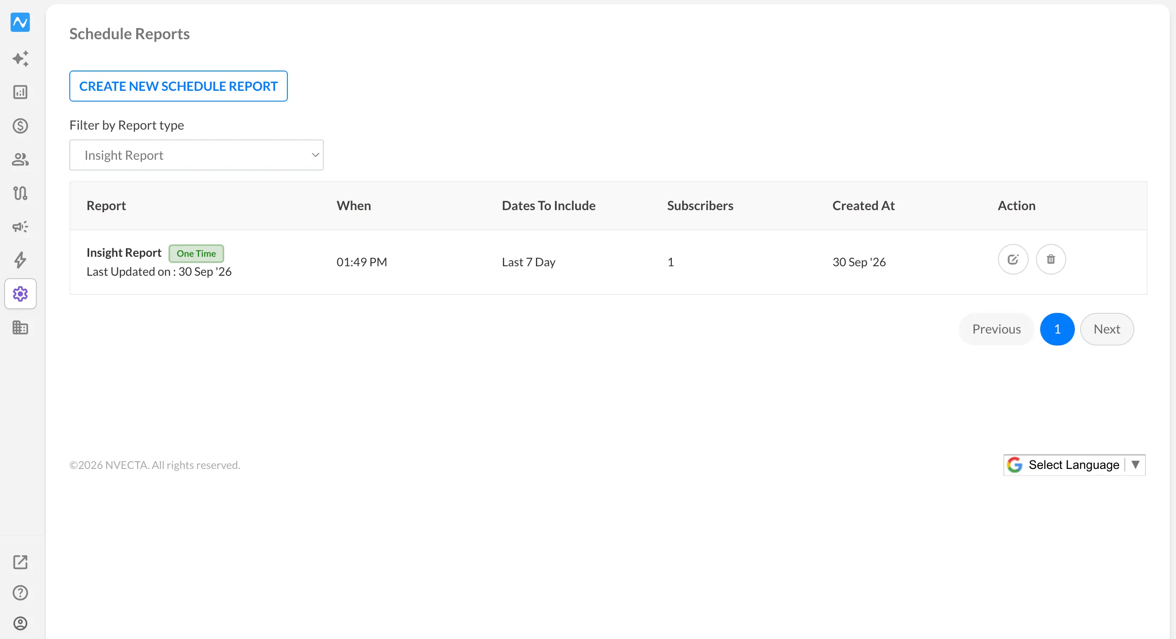1176x639 pixels.
Task: Click the 30 Sep '26 Created At cell
Action: pos(859,262)
